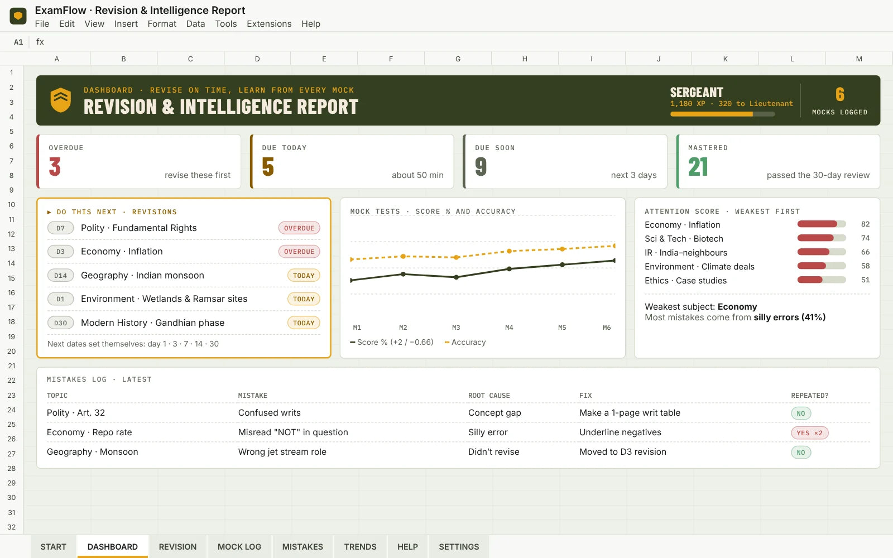The width and height of the screenshot is (893, 558).
Task: Click 'IR · India–neighbours' attention row
Action: click(757, 252)
